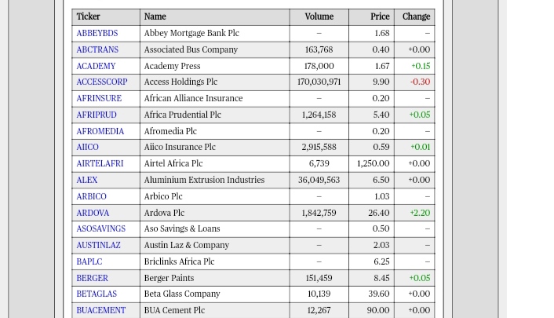The height and width of the screenshot is (318, 554).
Task: Select the AFROMEDIA ticker
Action: (x=100, y=131)
